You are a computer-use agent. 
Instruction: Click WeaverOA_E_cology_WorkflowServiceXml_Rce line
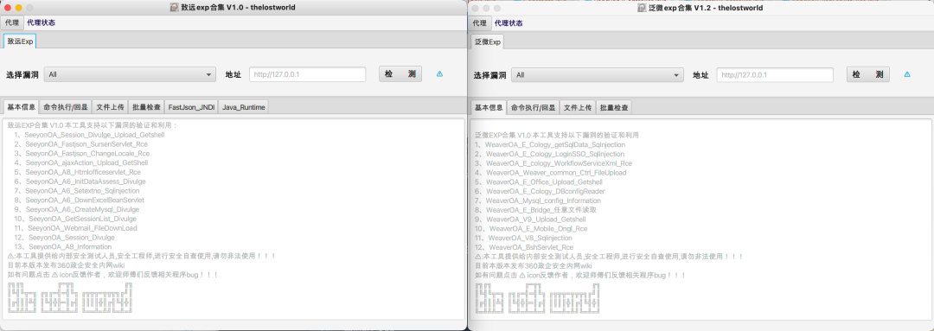tap(553, 163)
